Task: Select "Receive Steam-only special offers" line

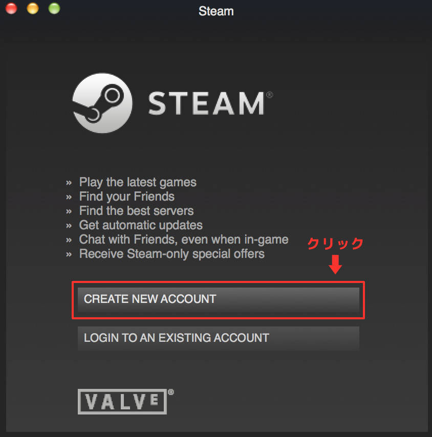Action: click(171, 254)
